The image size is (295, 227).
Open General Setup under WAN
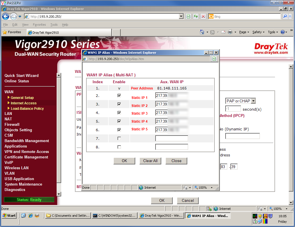pos(22,98)
